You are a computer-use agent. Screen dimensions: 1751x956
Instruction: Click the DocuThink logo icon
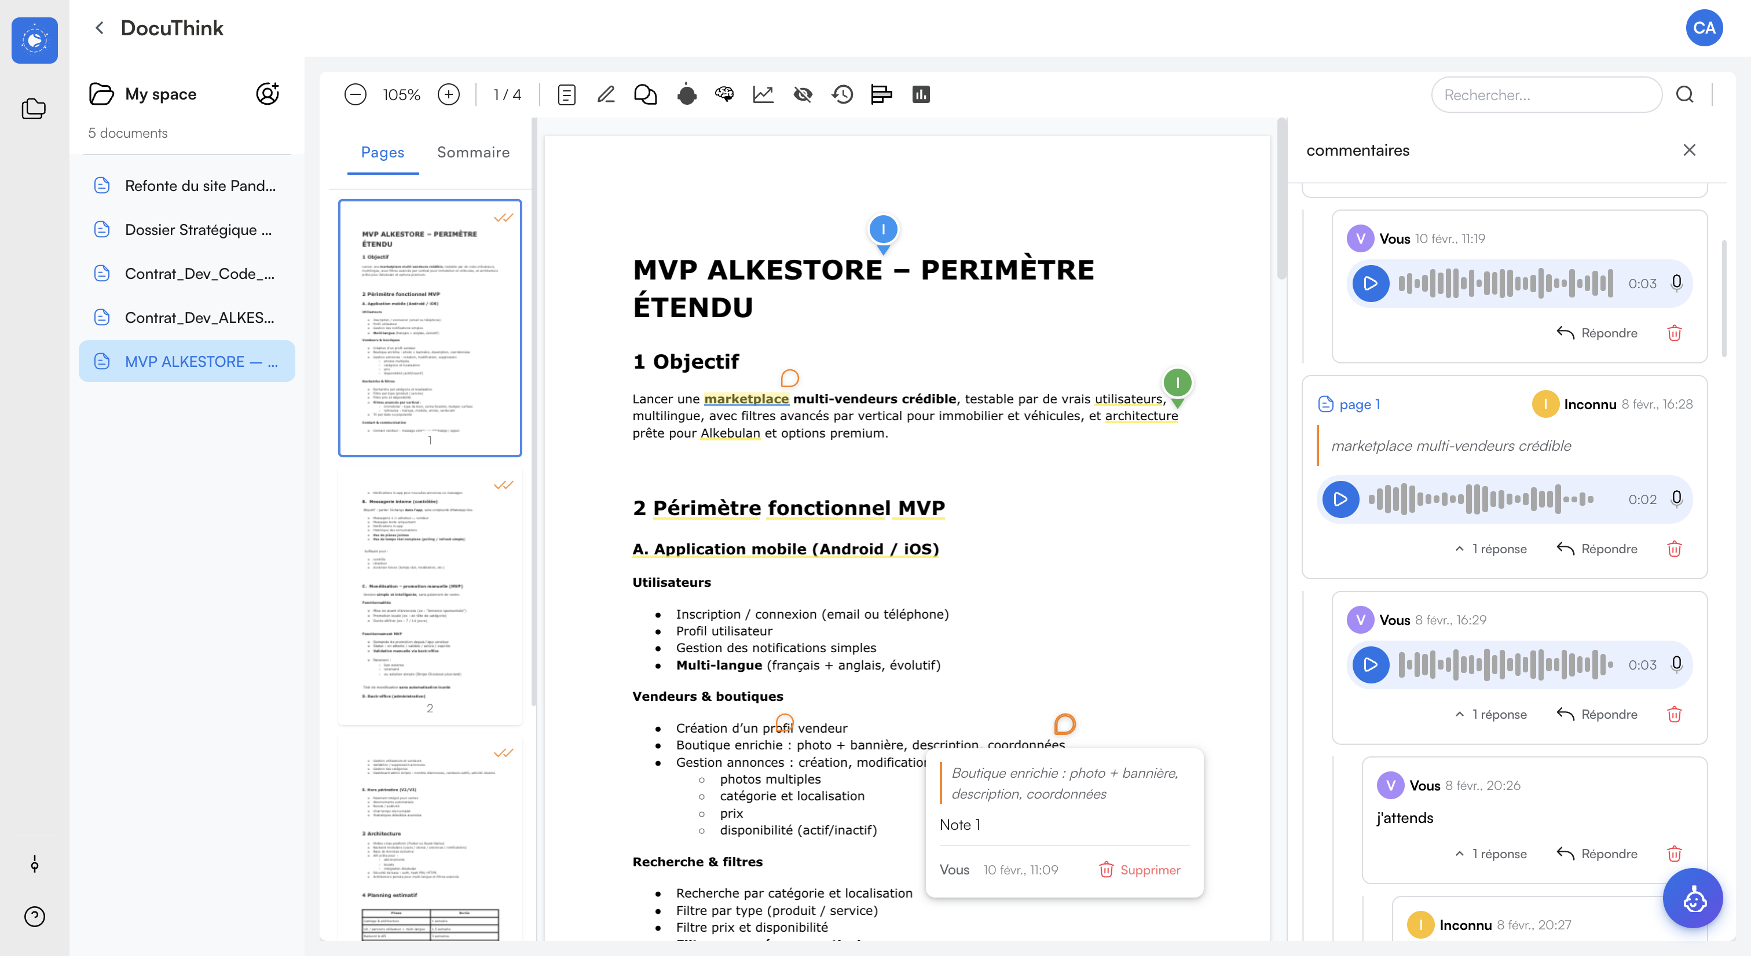click(x=35, y=40)
